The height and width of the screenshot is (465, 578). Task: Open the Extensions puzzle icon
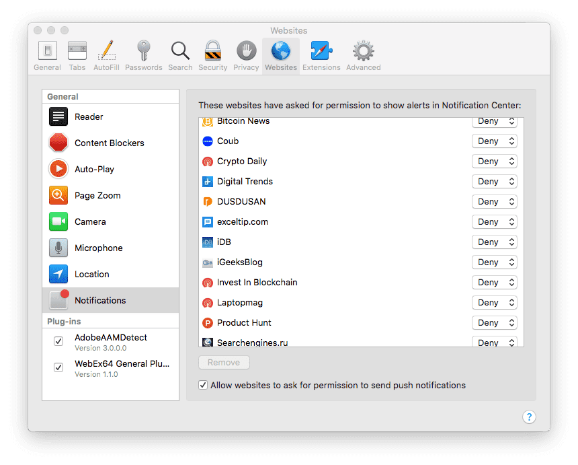pyautogui.click(x=321, y=50)
